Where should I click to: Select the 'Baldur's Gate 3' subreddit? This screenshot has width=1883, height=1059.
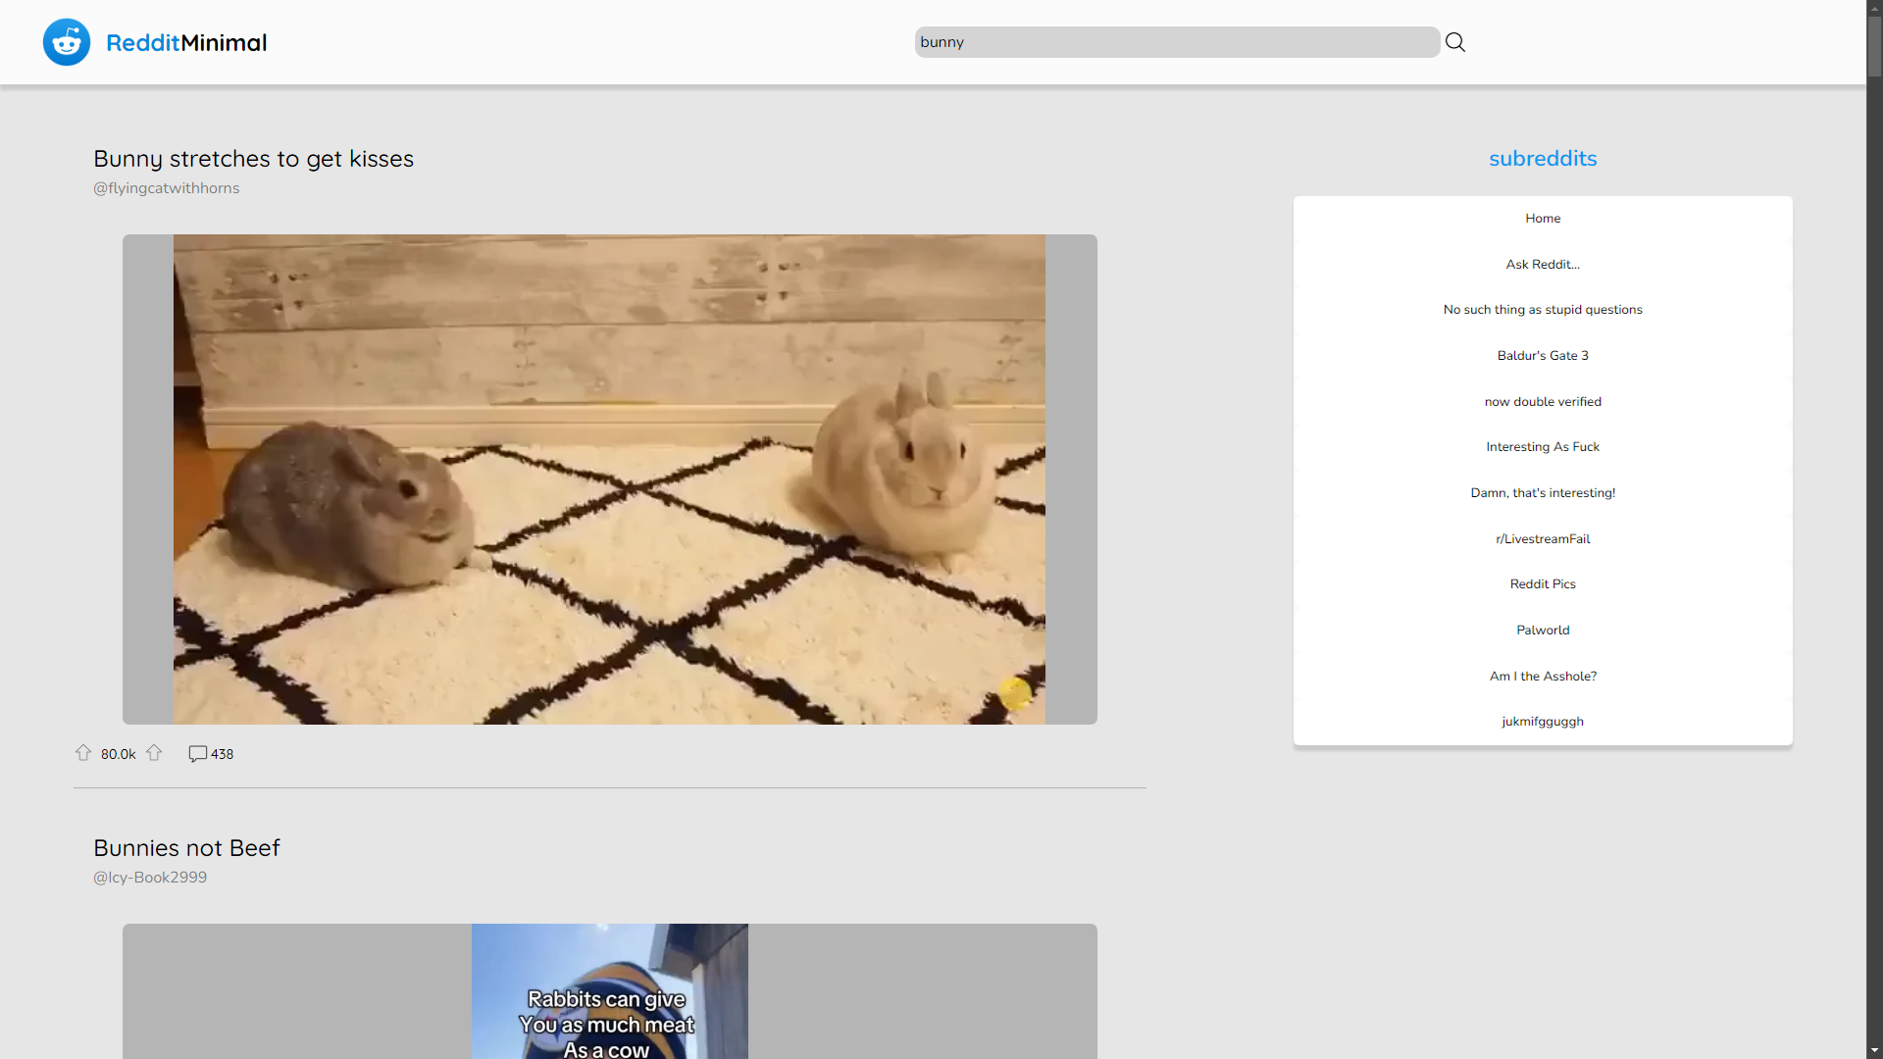[1542, 355]
